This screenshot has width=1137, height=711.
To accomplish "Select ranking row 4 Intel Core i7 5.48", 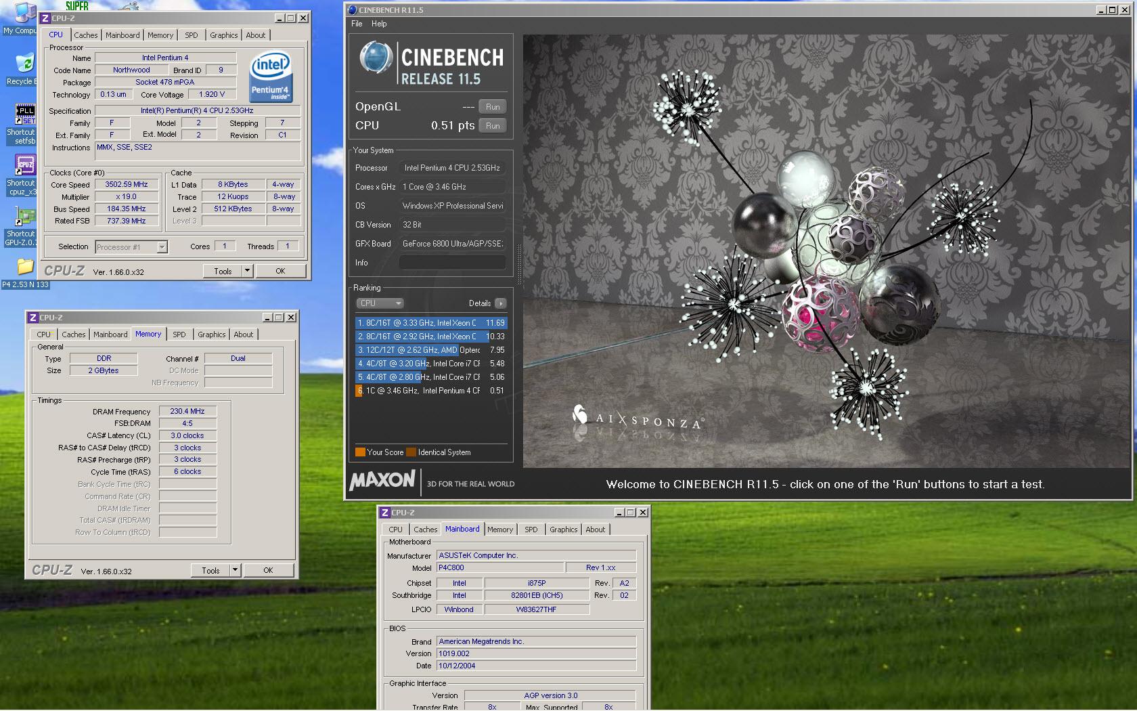I will [x=431, y=364].
